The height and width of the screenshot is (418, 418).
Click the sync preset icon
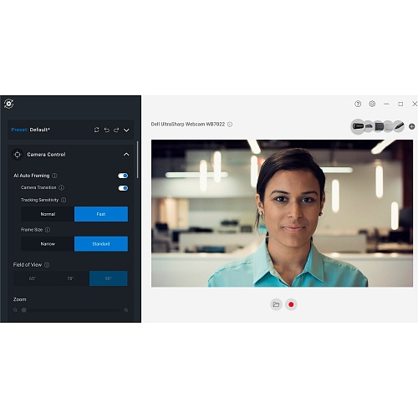[96, 130]
